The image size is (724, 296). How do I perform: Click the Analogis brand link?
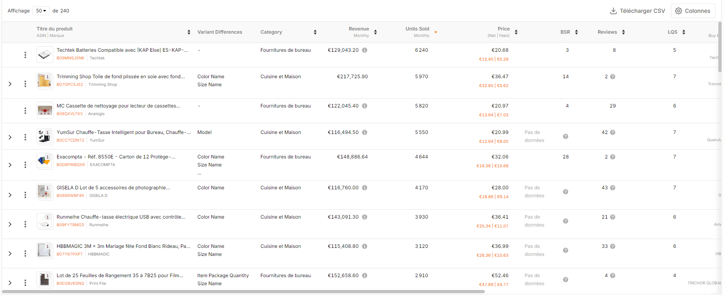coord(96,114)
